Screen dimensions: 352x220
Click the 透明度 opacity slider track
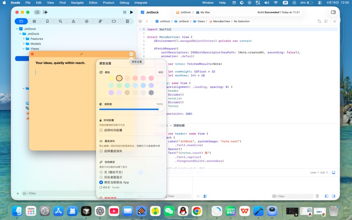pyautogui.click(x=131, y=109)
